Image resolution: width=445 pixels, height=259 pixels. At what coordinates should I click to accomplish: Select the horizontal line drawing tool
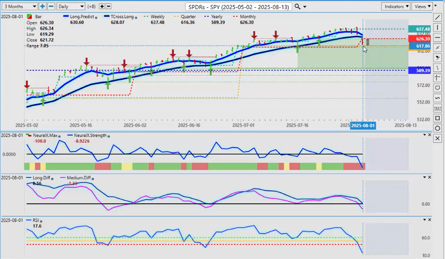click(438, 38)
